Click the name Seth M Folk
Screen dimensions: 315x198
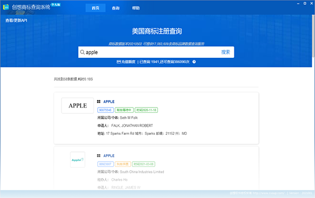(129, 118)
